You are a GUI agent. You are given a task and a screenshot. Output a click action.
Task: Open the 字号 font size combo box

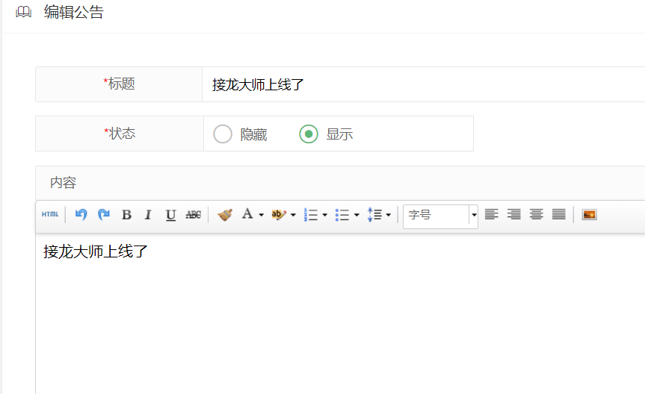click(440, 216)
